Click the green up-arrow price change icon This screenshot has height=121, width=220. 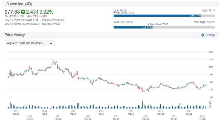click(23, 12)
